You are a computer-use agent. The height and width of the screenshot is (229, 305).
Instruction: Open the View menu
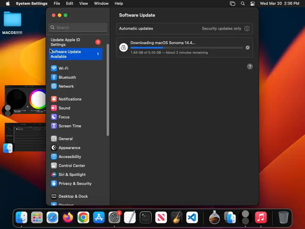[83, 4]
